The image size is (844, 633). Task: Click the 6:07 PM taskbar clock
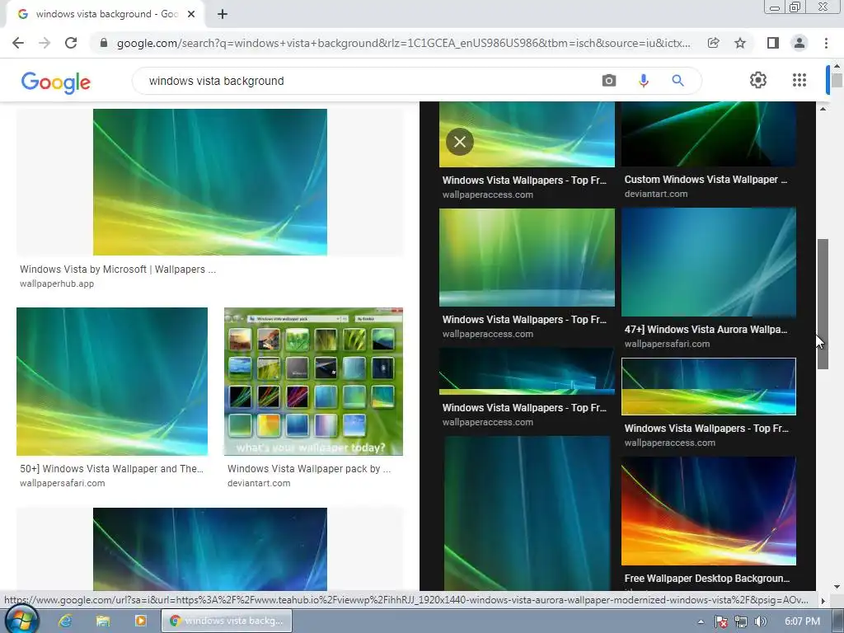pyautogui.click(x=802, y=621)
